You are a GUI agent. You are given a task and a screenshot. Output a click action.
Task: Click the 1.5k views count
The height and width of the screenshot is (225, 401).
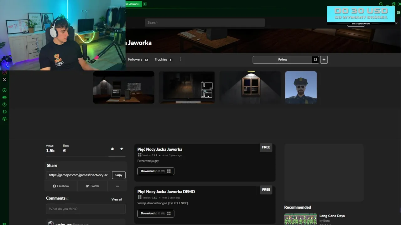tap(50, 151)
